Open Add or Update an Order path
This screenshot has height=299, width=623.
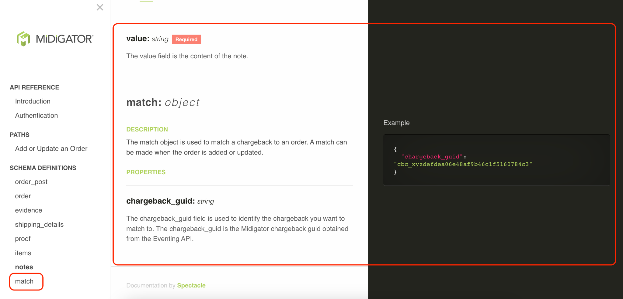pyautogui.click(x=51, y=149)
